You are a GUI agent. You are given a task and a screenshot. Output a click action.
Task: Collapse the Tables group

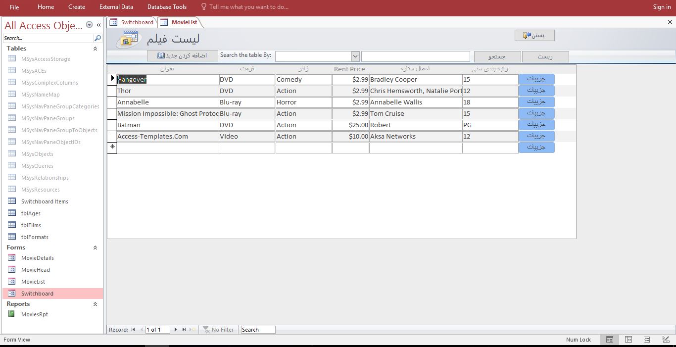point(95,49)
